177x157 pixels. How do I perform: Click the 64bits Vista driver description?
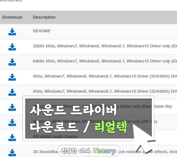pyautogui.click(x=105, y=61)
